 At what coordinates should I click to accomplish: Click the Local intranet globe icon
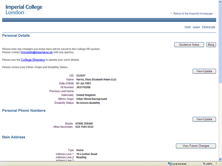pyautogui.click(x=170, y=164)
